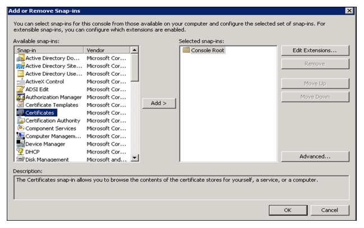Screen dimensions: 364x228
Task: Select the Active Directory Site... row name
Action: click(54, 66)
